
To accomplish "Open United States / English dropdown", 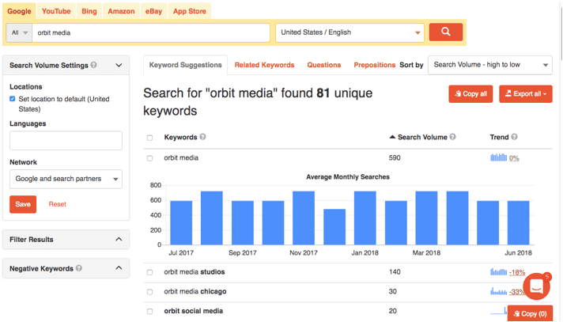I will (x=350, y=32).
